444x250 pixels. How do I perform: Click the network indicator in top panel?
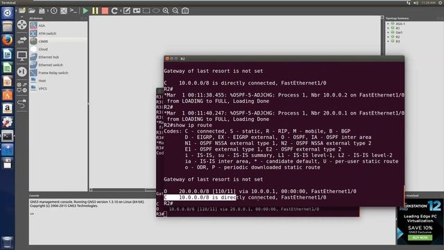click(409, 3)
